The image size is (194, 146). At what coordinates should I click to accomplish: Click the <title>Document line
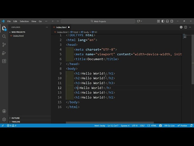pos(96,59)
